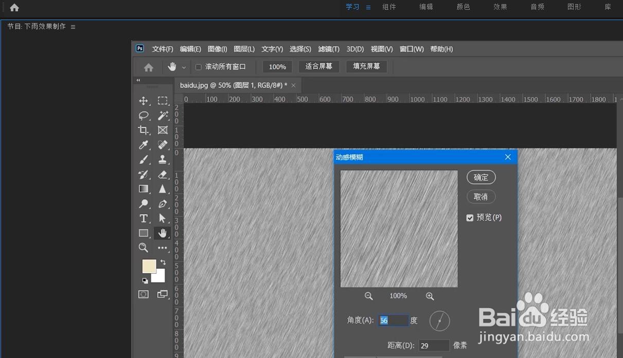
Task: Click the 100% zoom button
Action: point(277,67)
